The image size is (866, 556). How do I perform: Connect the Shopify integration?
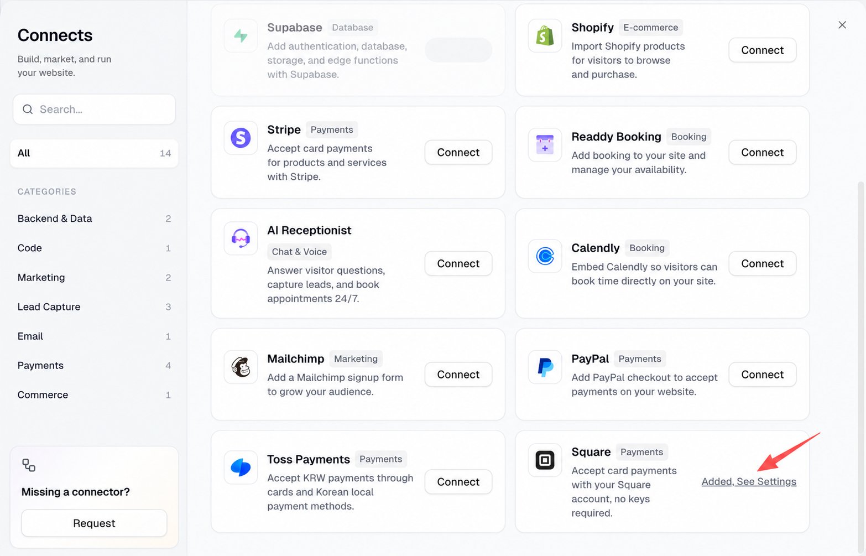pos(762,50)
